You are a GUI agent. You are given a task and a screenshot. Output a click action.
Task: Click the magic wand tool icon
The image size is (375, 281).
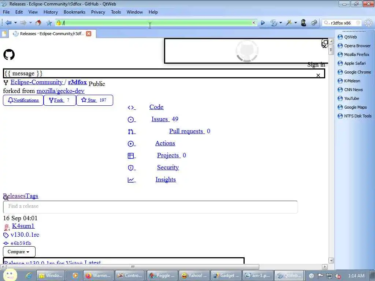click(289, 23)
